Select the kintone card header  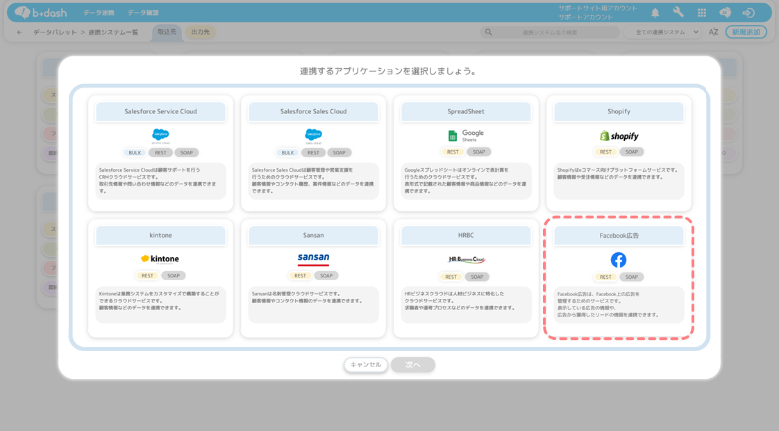160,236
